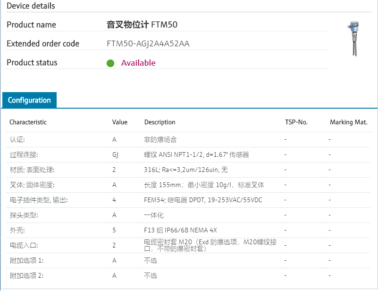Select the extended order code FTM50-AGJ2A4A52AA
The width and height of the screenshot is (378, 291).
click(148, 43)
